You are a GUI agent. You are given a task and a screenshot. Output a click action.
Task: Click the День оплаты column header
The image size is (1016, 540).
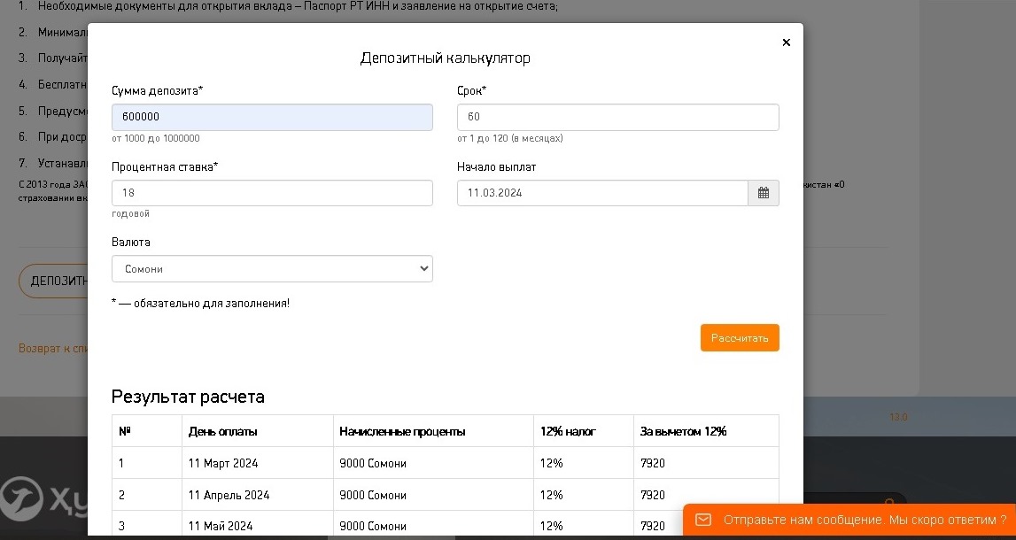point(223,431)
